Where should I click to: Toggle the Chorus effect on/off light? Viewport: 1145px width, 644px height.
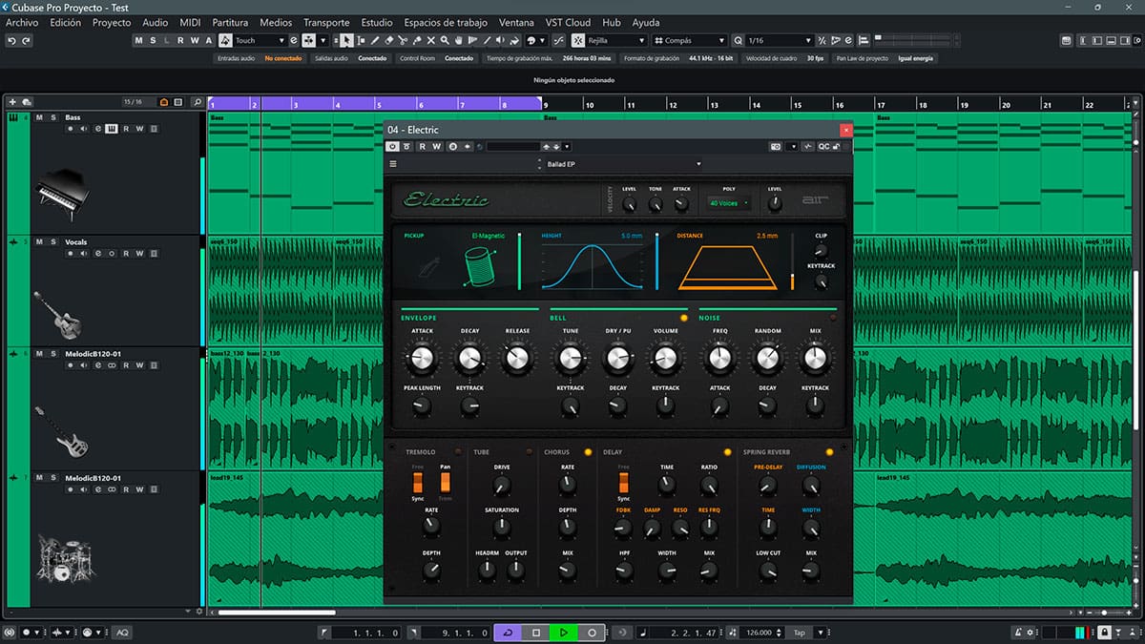[588, 452]
